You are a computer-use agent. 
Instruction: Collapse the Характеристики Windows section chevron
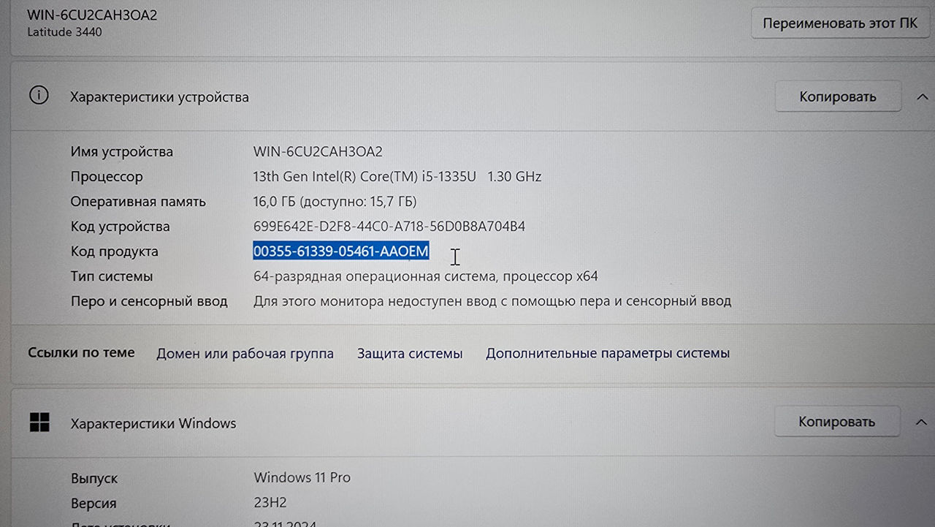920,422
